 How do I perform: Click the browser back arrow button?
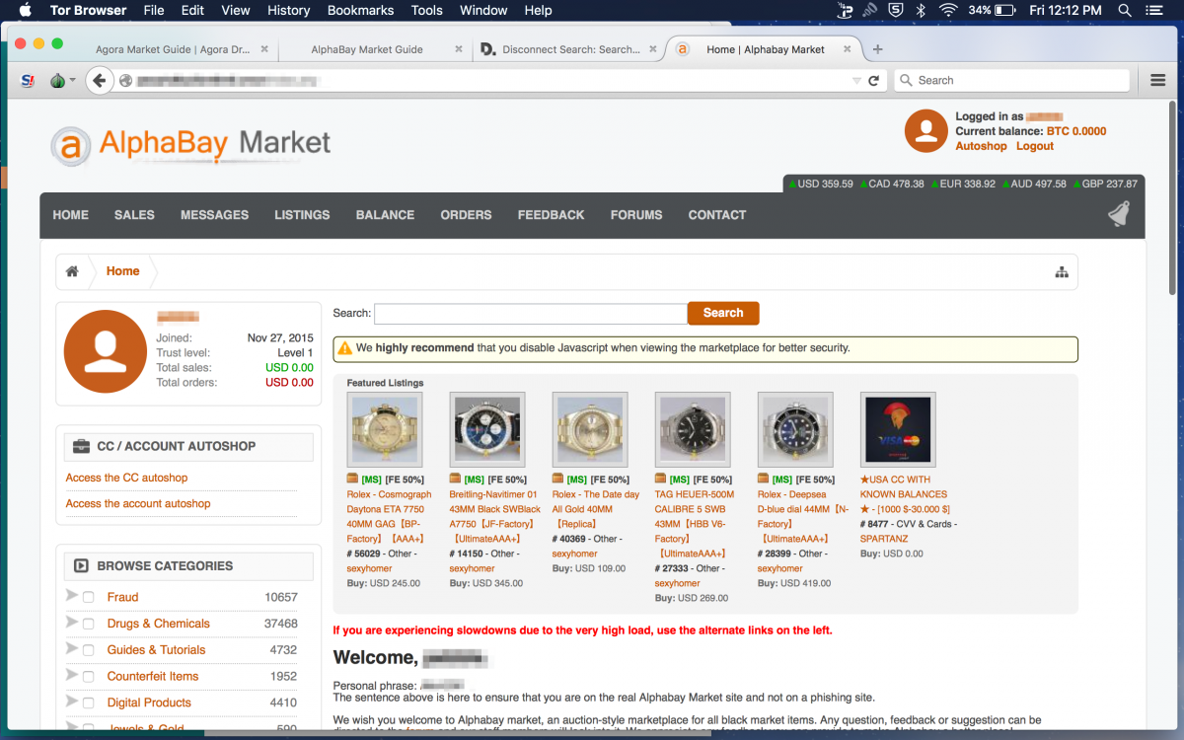[x=99, y=81]
